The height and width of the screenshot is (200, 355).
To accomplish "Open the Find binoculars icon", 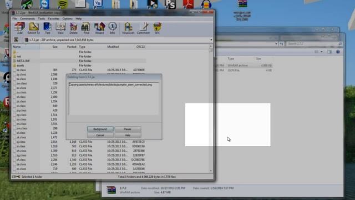I will point(86,28).
